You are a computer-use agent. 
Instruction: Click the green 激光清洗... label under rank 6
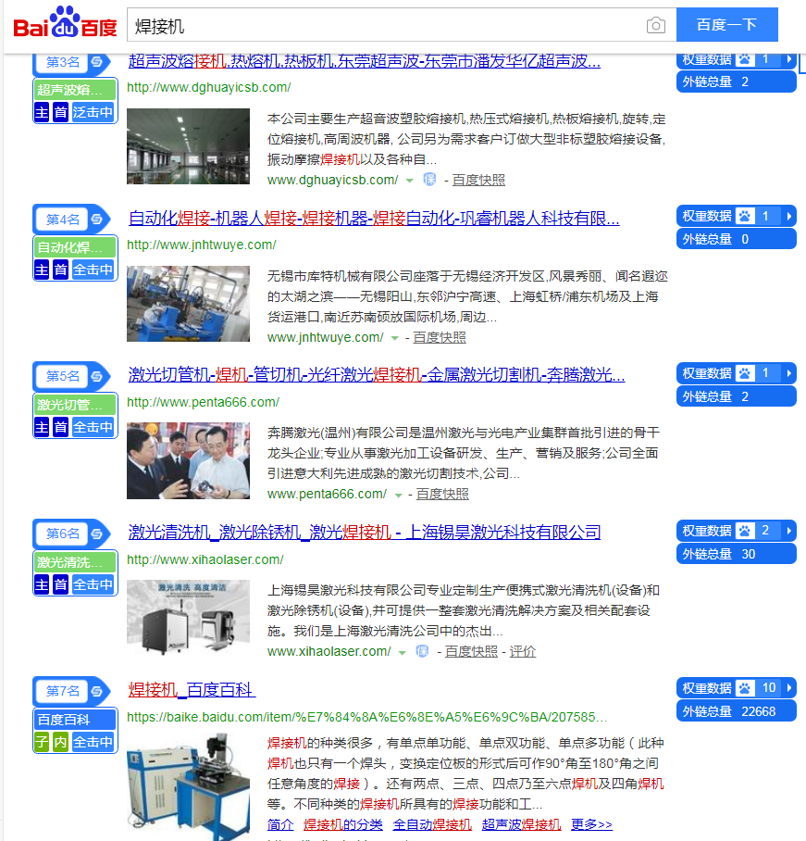tap(75, 562)
